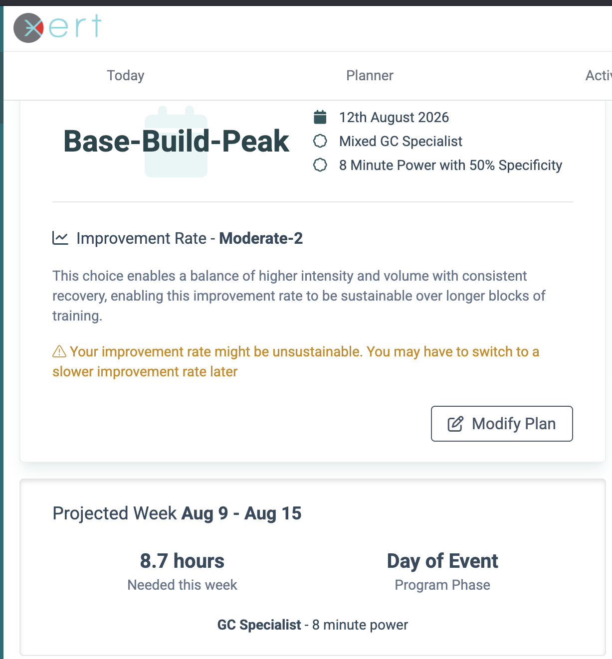Click the Moderate-2 improvement rate label
Image resolution: width=612 pixels, height=659 pixels.
pos(261,238)
